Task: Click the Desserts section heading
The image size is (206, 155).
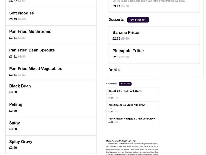Action: 116,20
